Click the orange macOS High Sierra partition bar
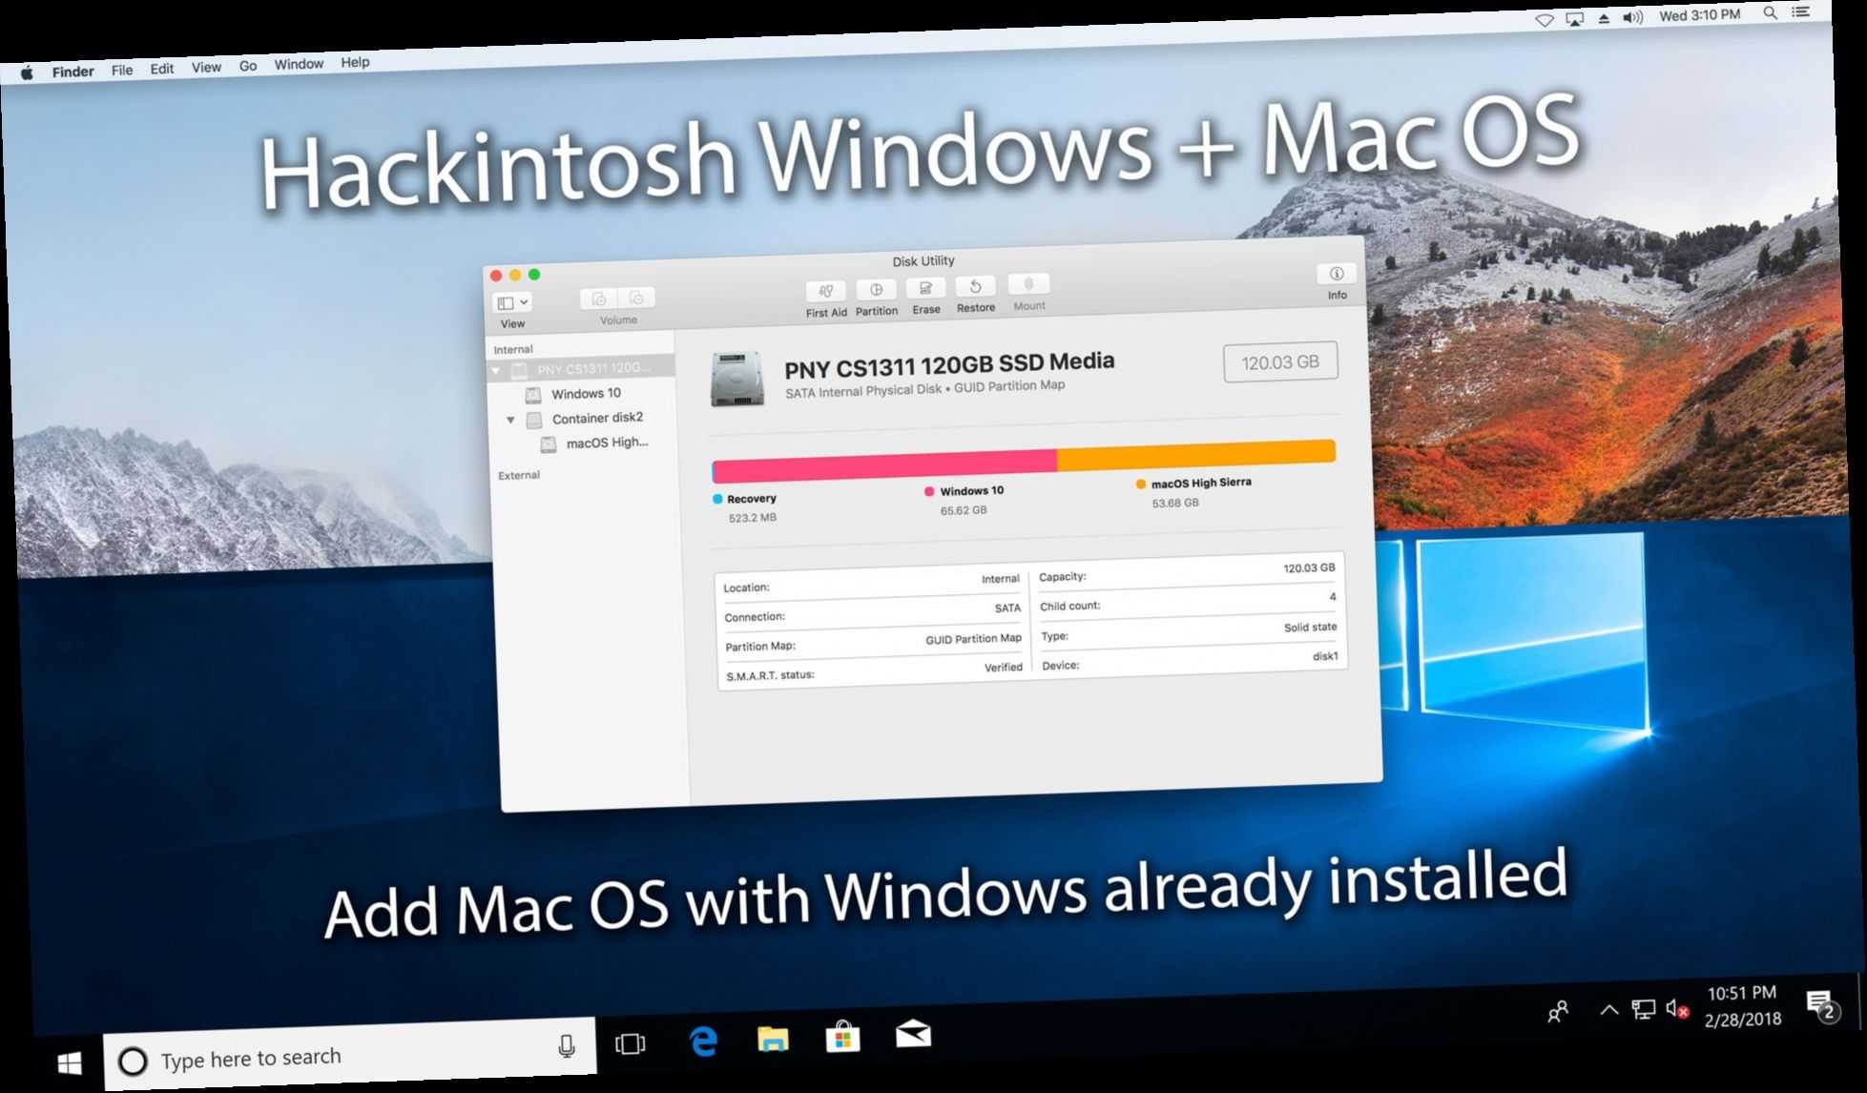Screen dimensions: 1867x1093 pyautogui.click(x=1195, y=454)
